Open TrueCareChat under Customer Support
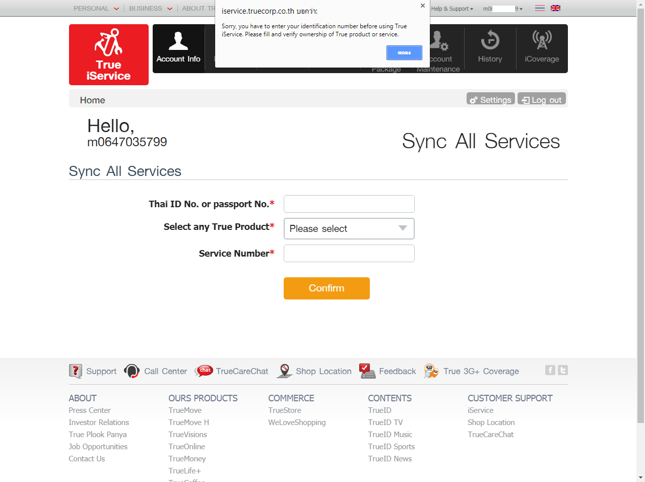This screenshot has height=482, width=645. tap(491, 435)
